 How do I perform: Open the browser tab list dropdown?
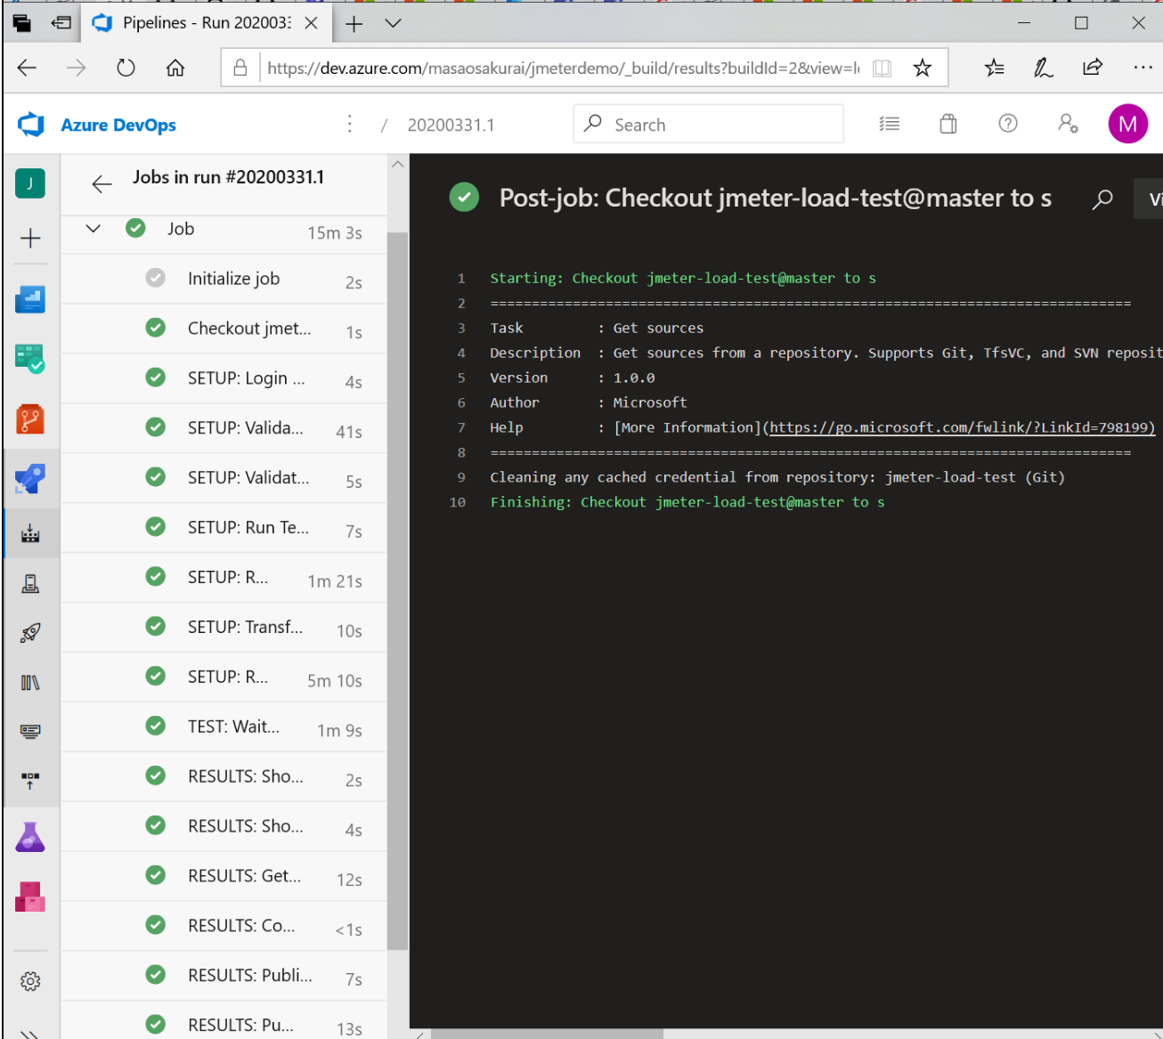(393, 23)
